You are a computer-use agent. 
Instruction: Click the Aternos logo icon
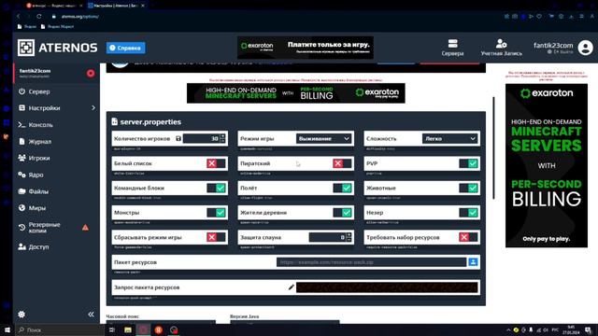point(26,48)
